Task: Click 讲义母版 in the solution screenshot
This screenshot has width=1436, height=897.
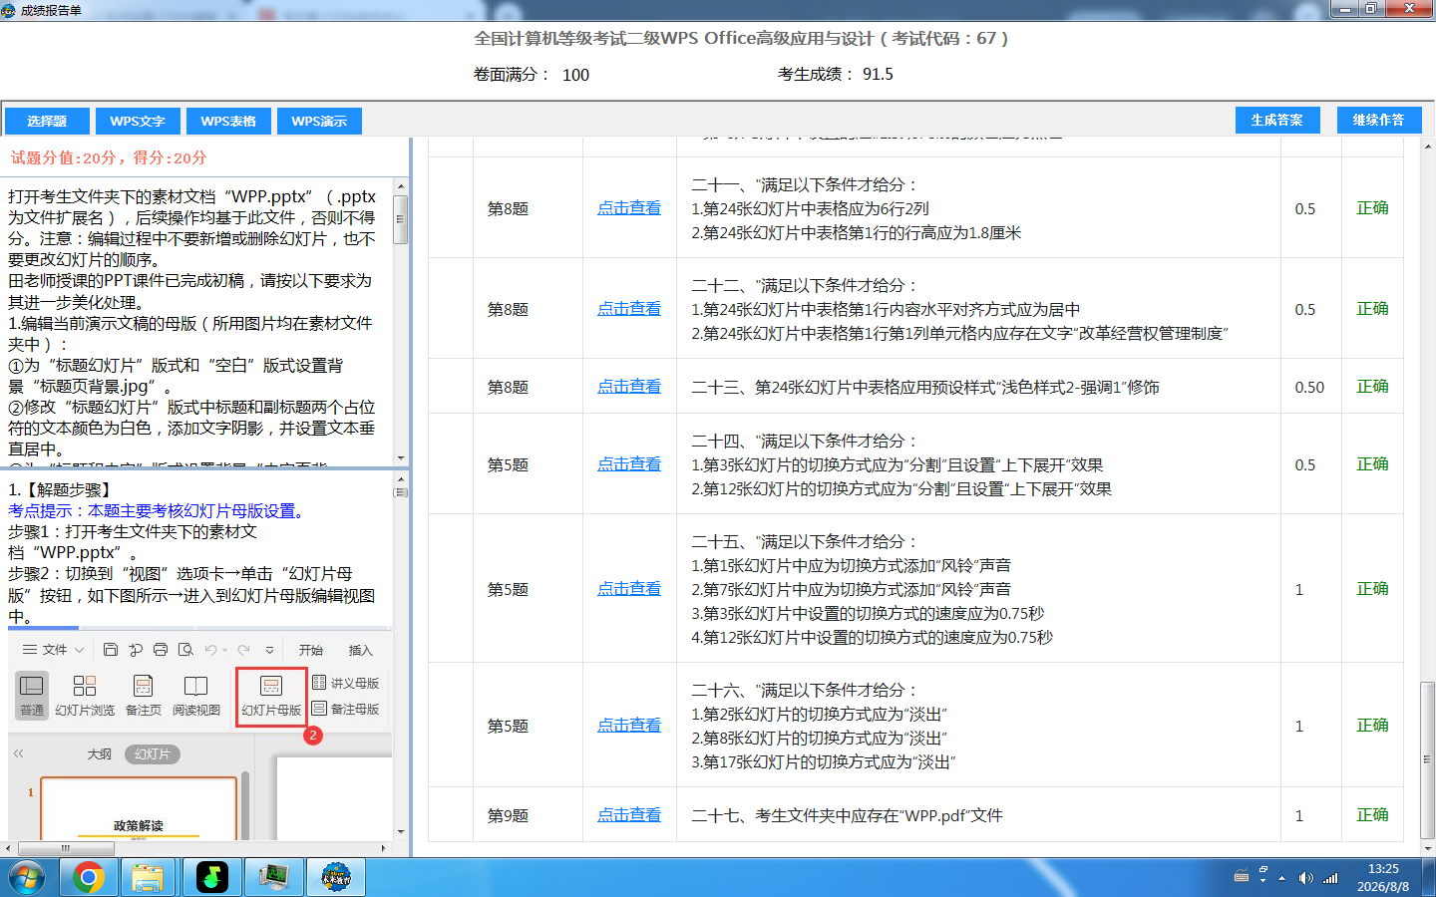Action: pos(345,683)
